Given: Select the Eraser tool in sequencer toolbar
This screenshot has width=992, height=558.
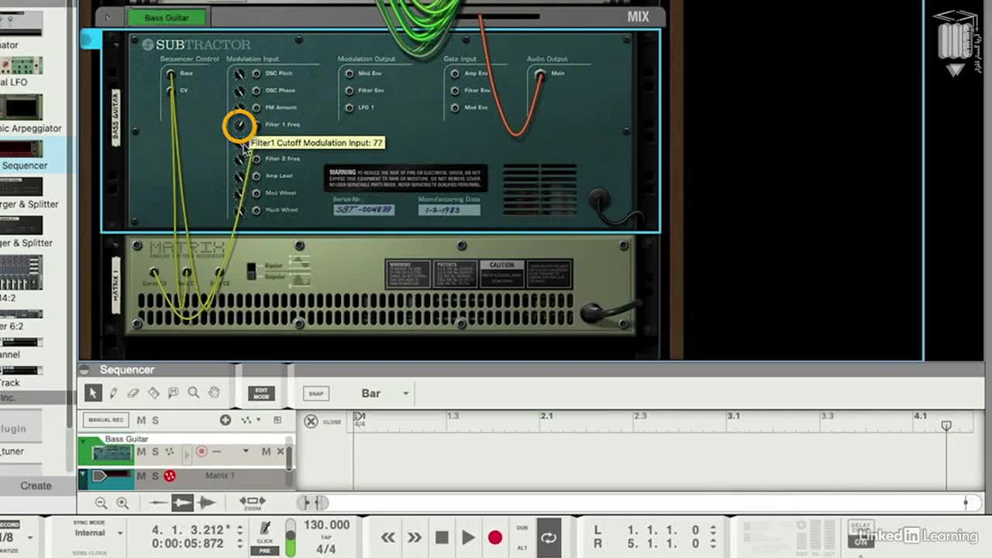Looking at the screenshot, I should coord(133,393).
